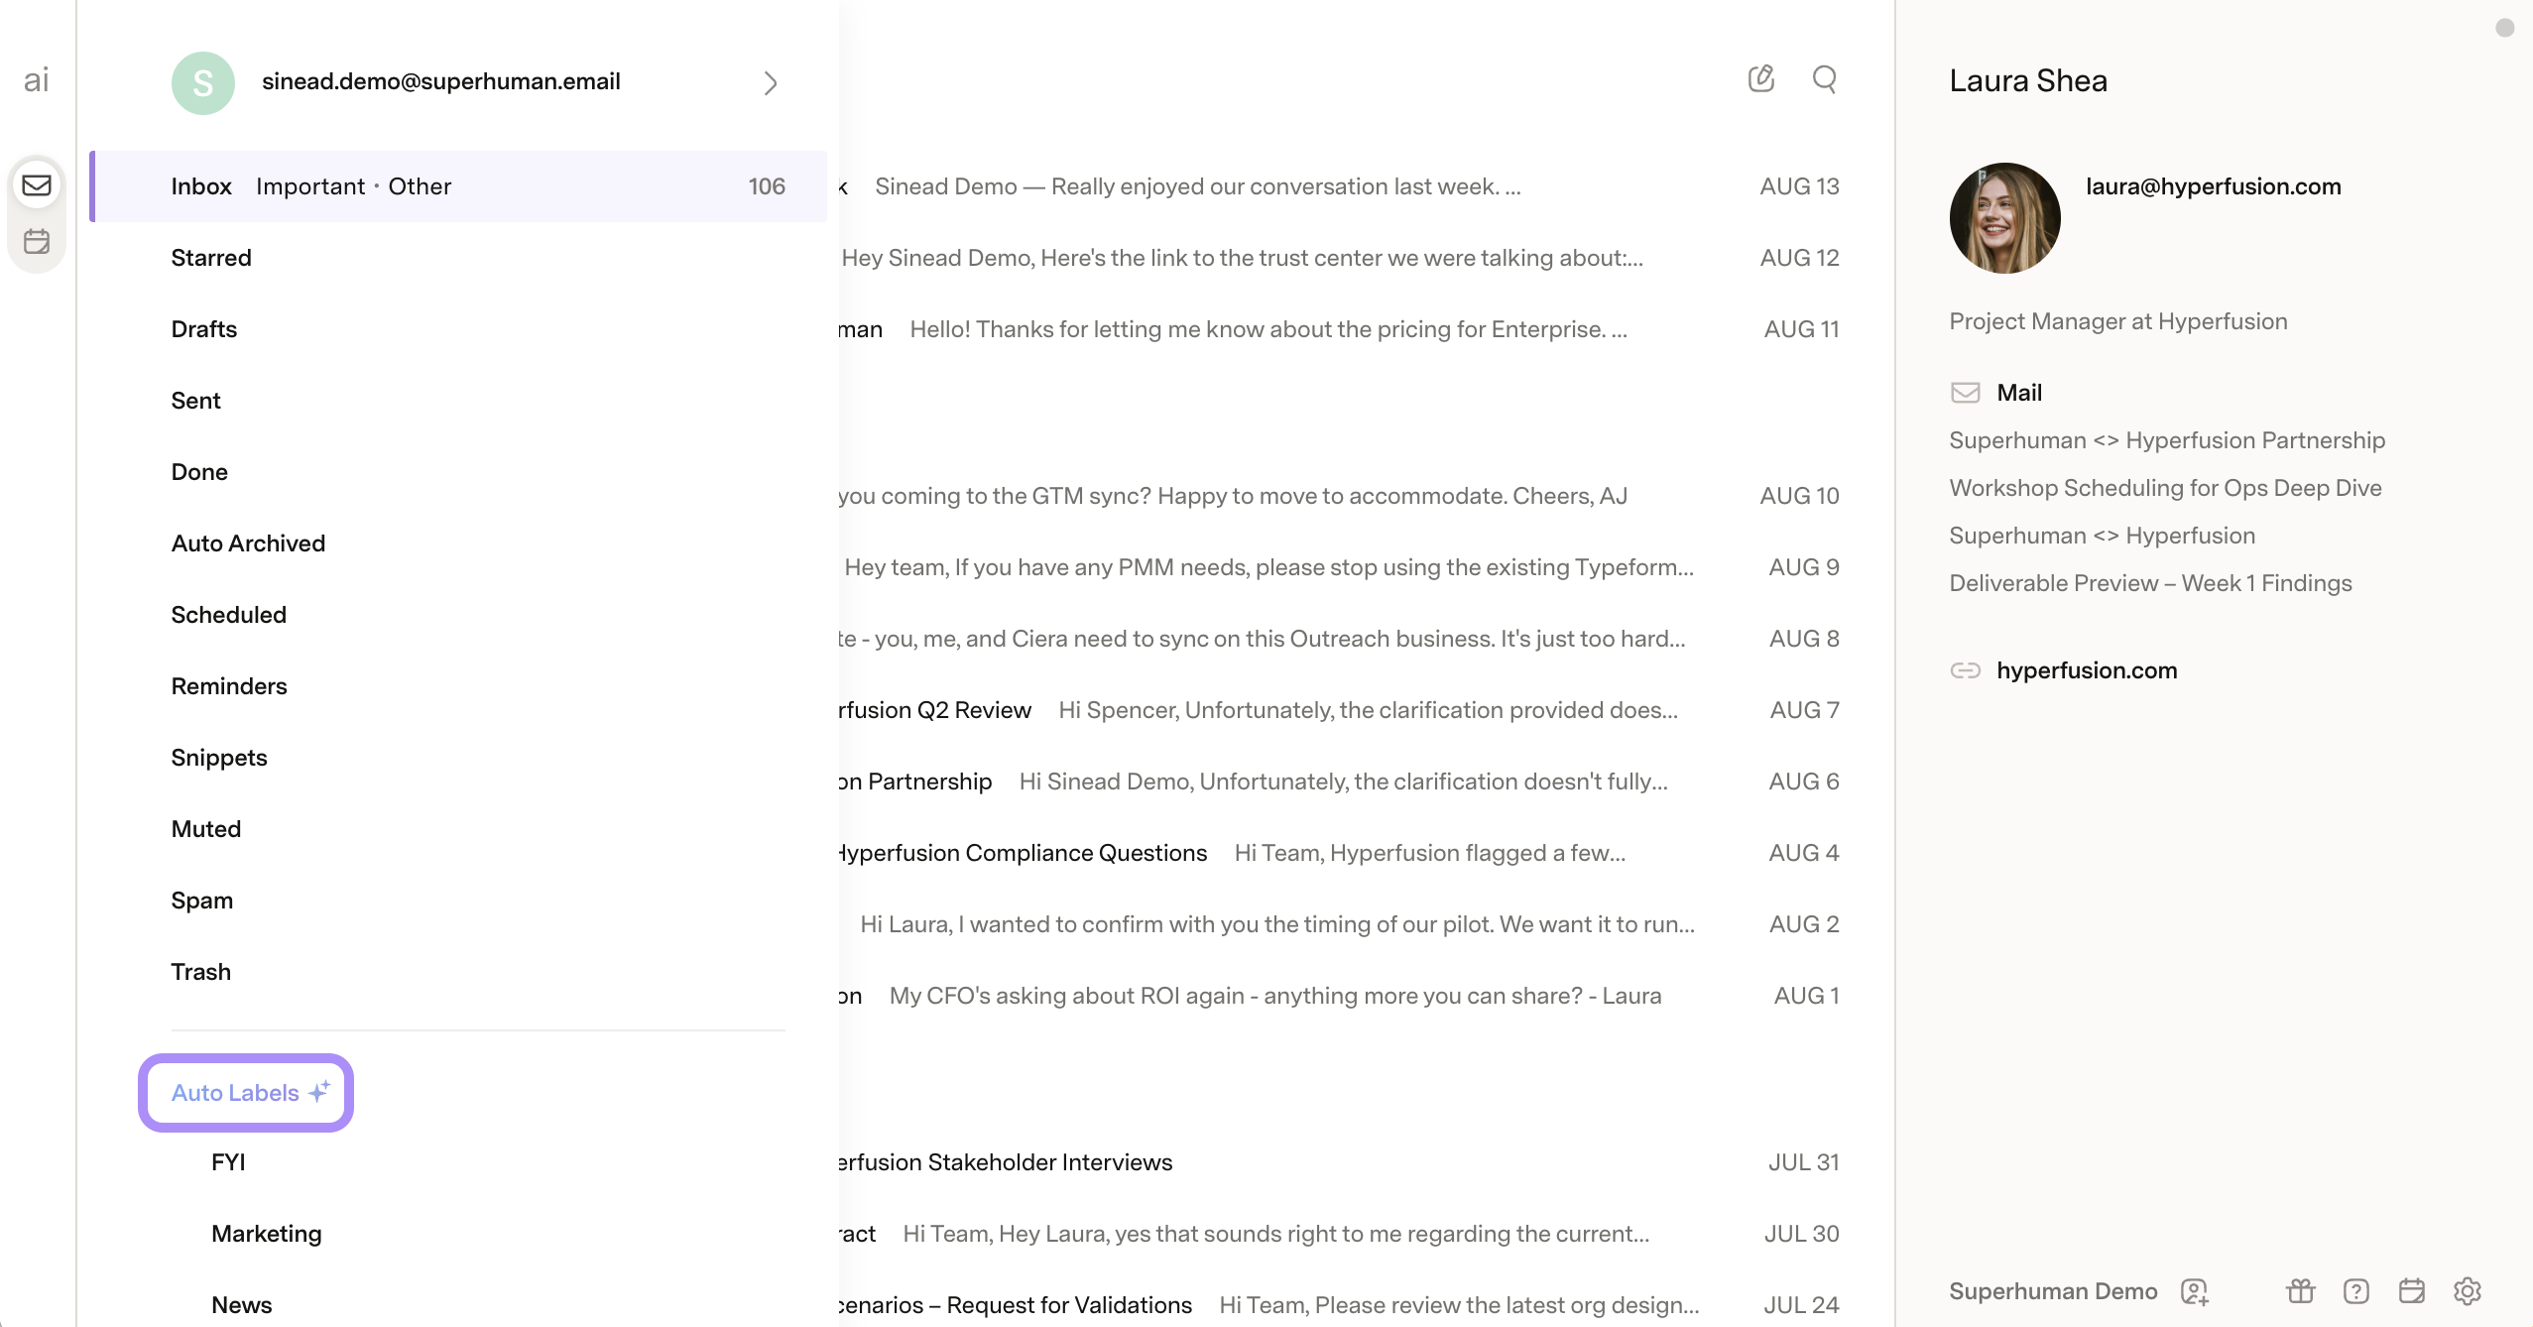
Task: Open the Muted folder
Action: pyautogui.click(x=206, y=829)
